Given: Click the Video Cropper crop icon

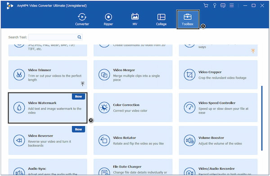Looking at the screenshot, I should [189, 75].
